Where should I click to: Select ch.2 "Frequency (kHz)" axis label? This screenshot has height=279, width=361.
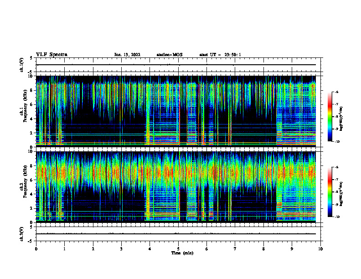coord(25,181)
